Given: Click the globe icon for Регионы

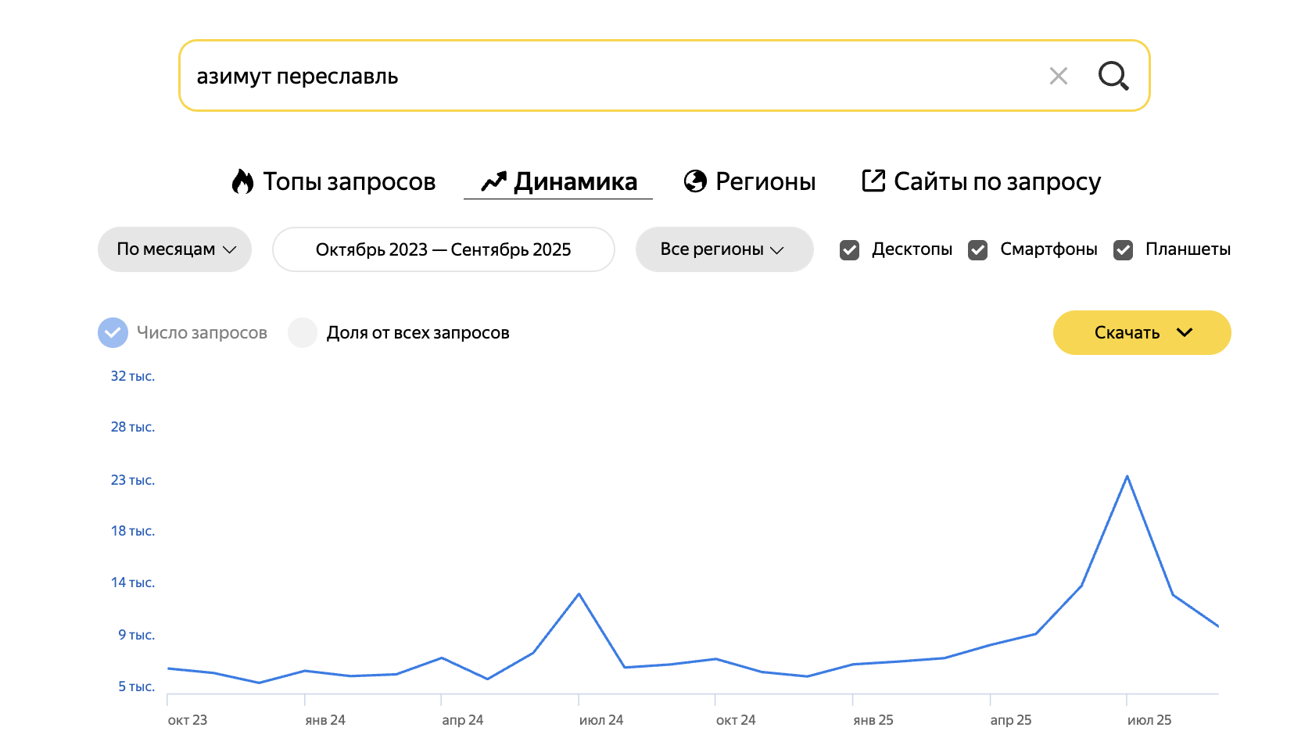Looking at the screenshot, I should [695, 181].
